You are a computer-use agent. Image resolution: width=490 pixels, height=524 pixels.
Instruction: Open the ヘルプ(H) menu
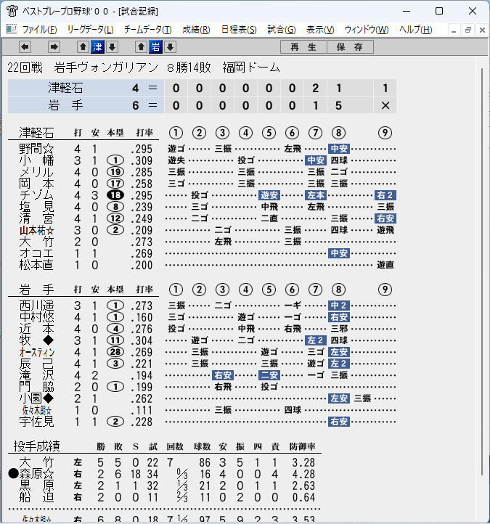point(416,30)
